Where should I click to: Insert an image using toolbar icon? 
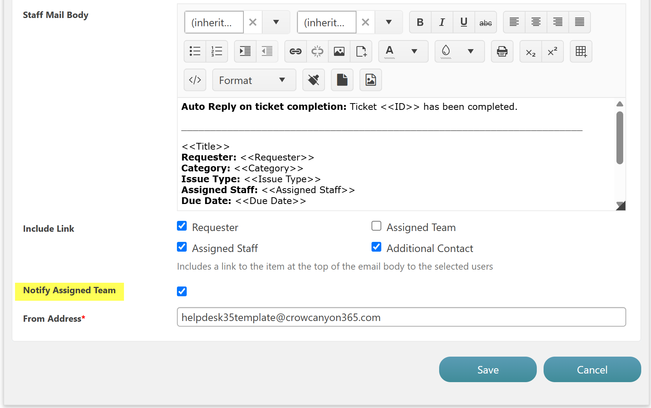pyautogui.click(x=339, y=51)
